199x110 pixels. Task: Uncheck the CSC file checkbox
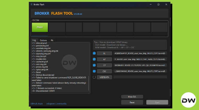click(x=94, y=71)
